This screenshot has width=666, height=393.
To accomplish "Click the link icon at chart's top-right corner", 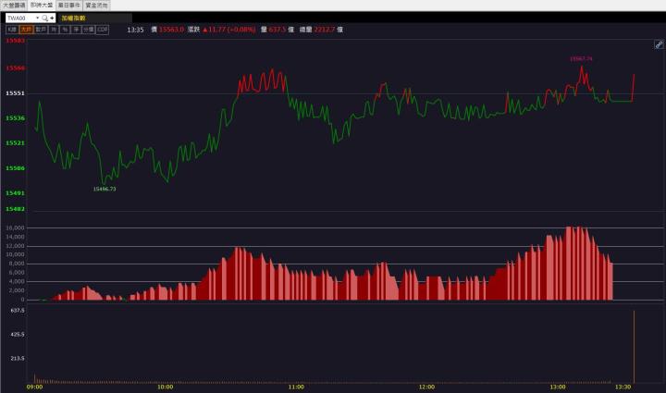I will [658, 44].
